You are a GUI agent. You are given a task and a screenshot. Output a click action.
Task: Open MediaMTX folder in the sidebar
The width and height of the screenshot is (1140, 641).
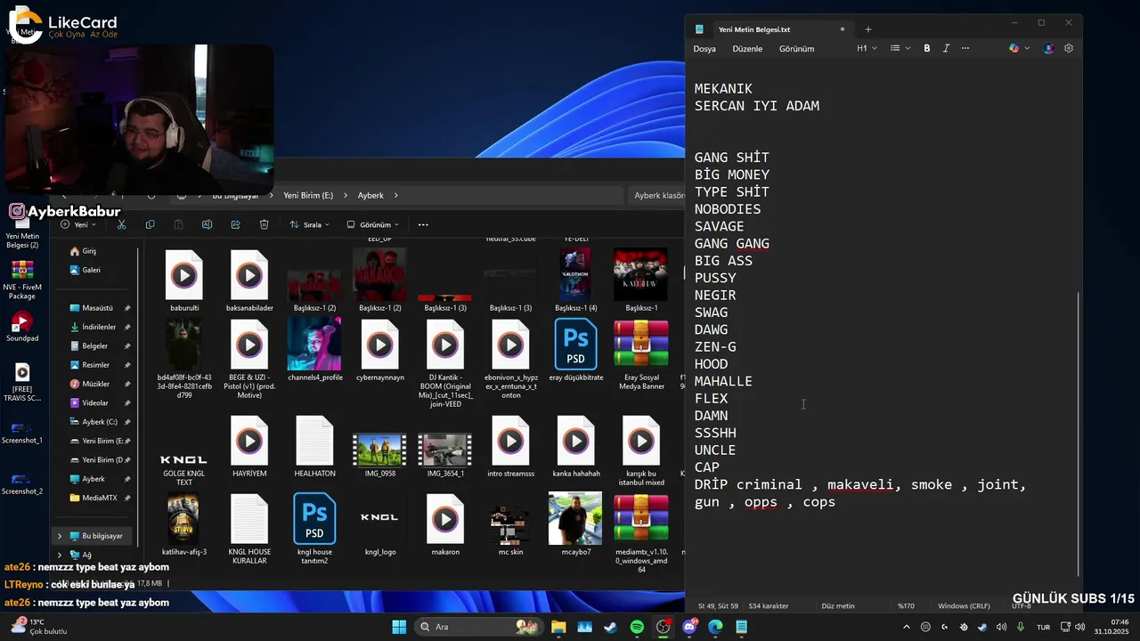pyautogui.click(x=99, y=498)
